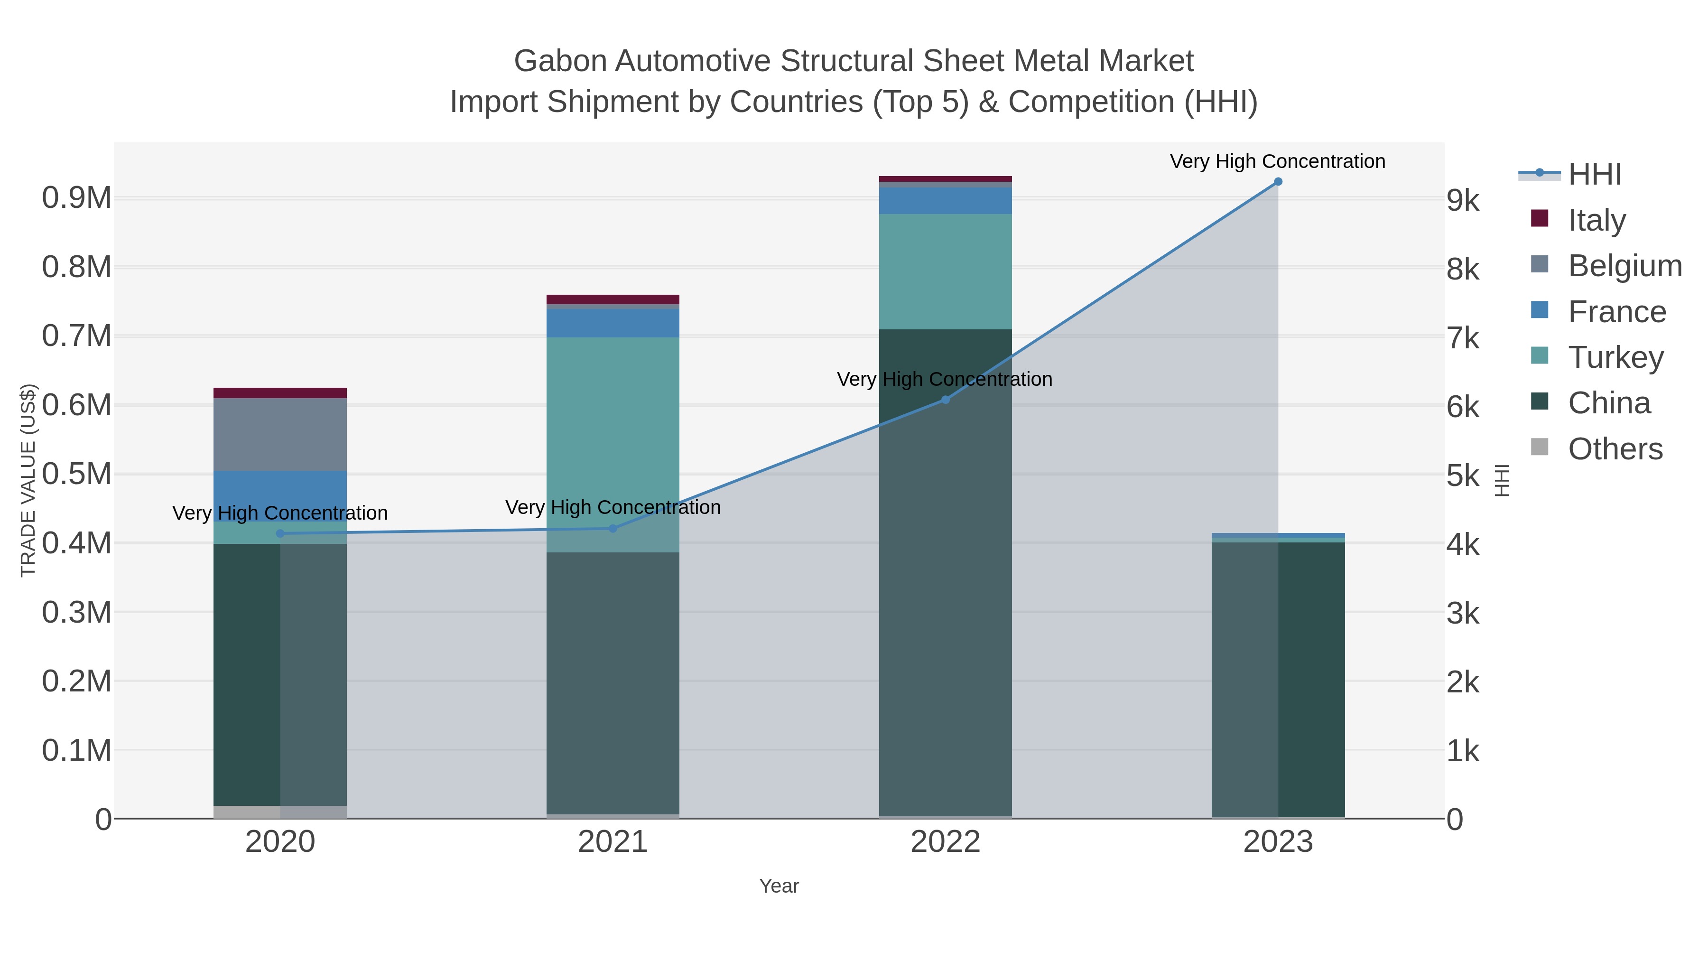Image resolution: width=1708 pixels, height=961 pixels.
Task: Click the HHI data point for 2023
Action: (1278, 182)
